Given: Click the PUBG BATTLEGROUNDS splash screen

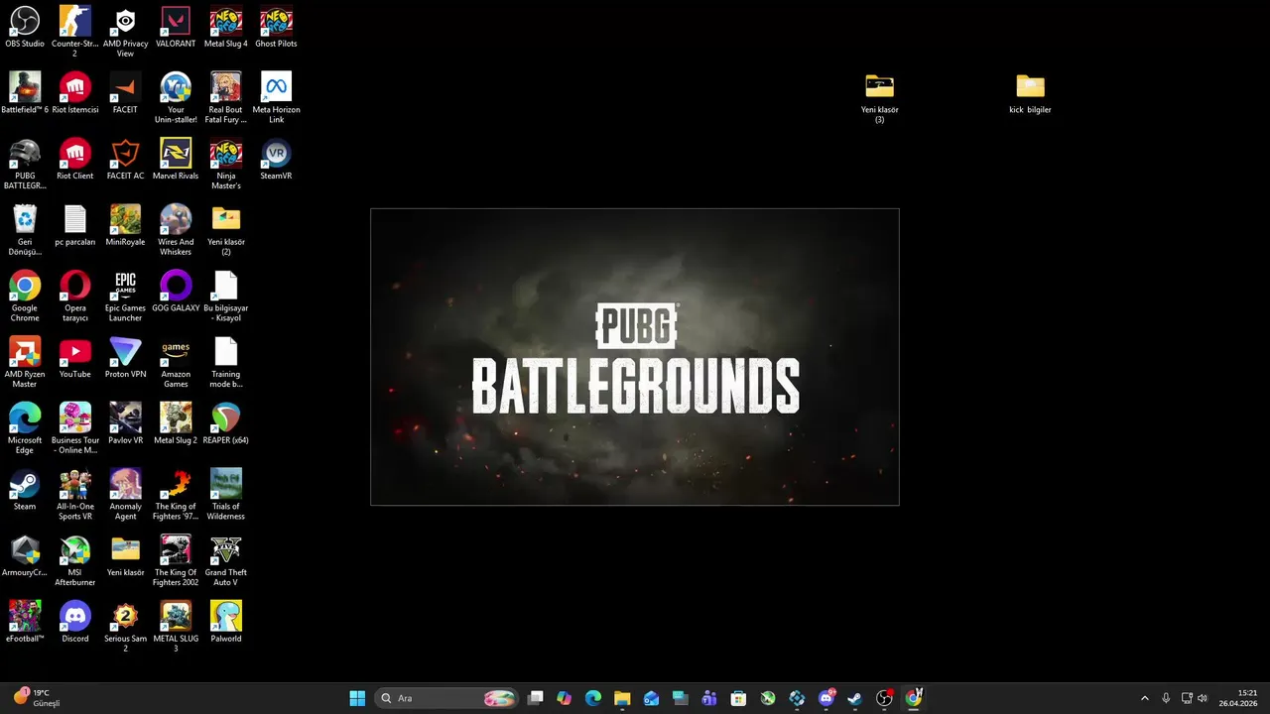Looking at the screenshot, I should tap(635, 357).
